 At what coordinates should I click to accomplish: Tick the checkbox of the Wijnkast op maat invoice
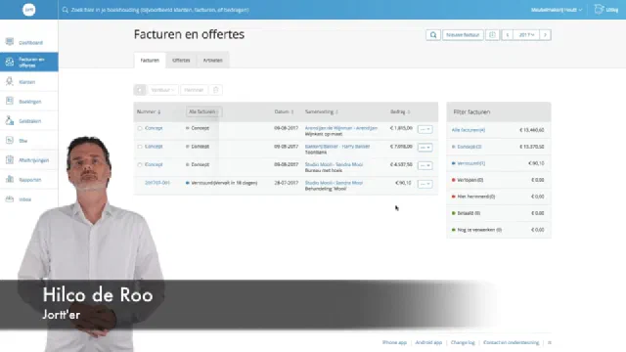tap(140, 128)
